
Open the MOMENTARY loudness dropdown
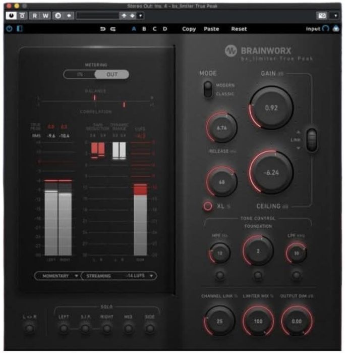click(57, 276)
